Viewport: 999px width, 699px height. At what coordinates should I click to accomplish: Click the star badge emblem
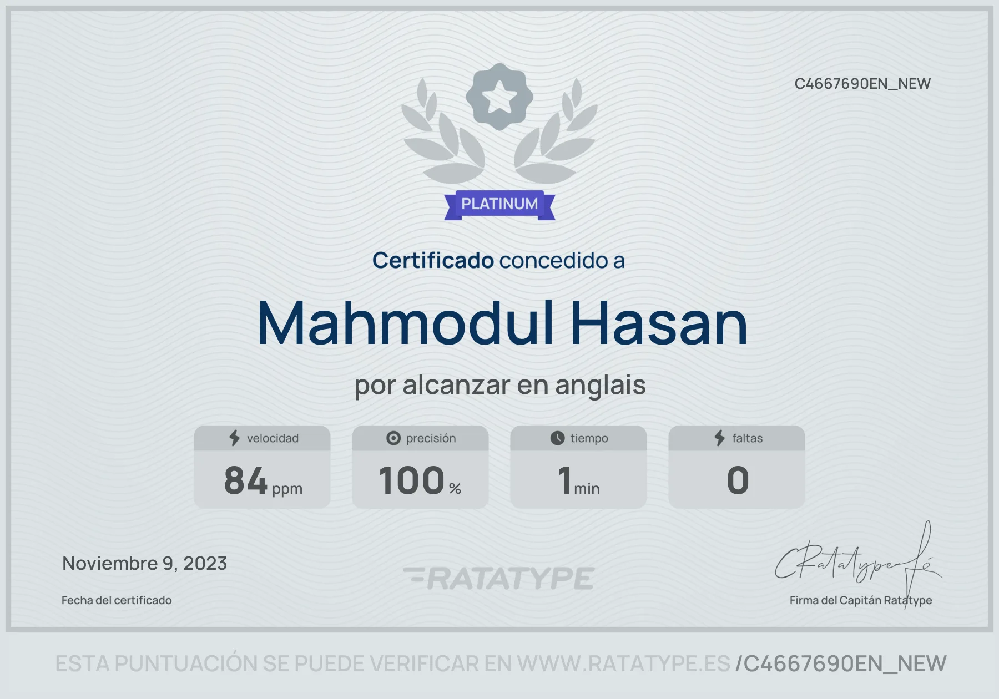coord(500,97)
